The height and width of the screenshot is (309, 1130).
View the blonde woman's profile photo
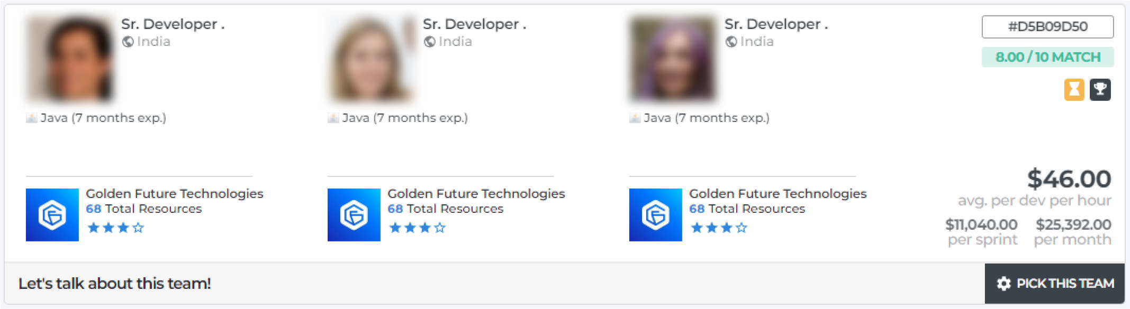click(372, 58)
